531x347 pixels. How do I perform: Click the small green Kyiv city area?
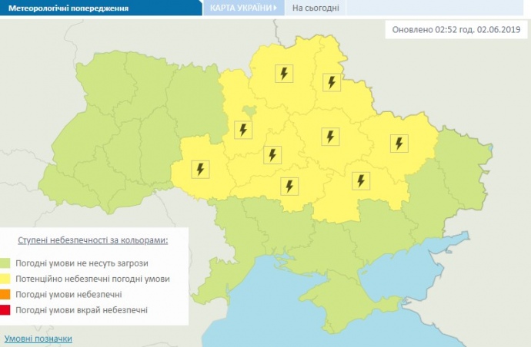click(248, 112)
